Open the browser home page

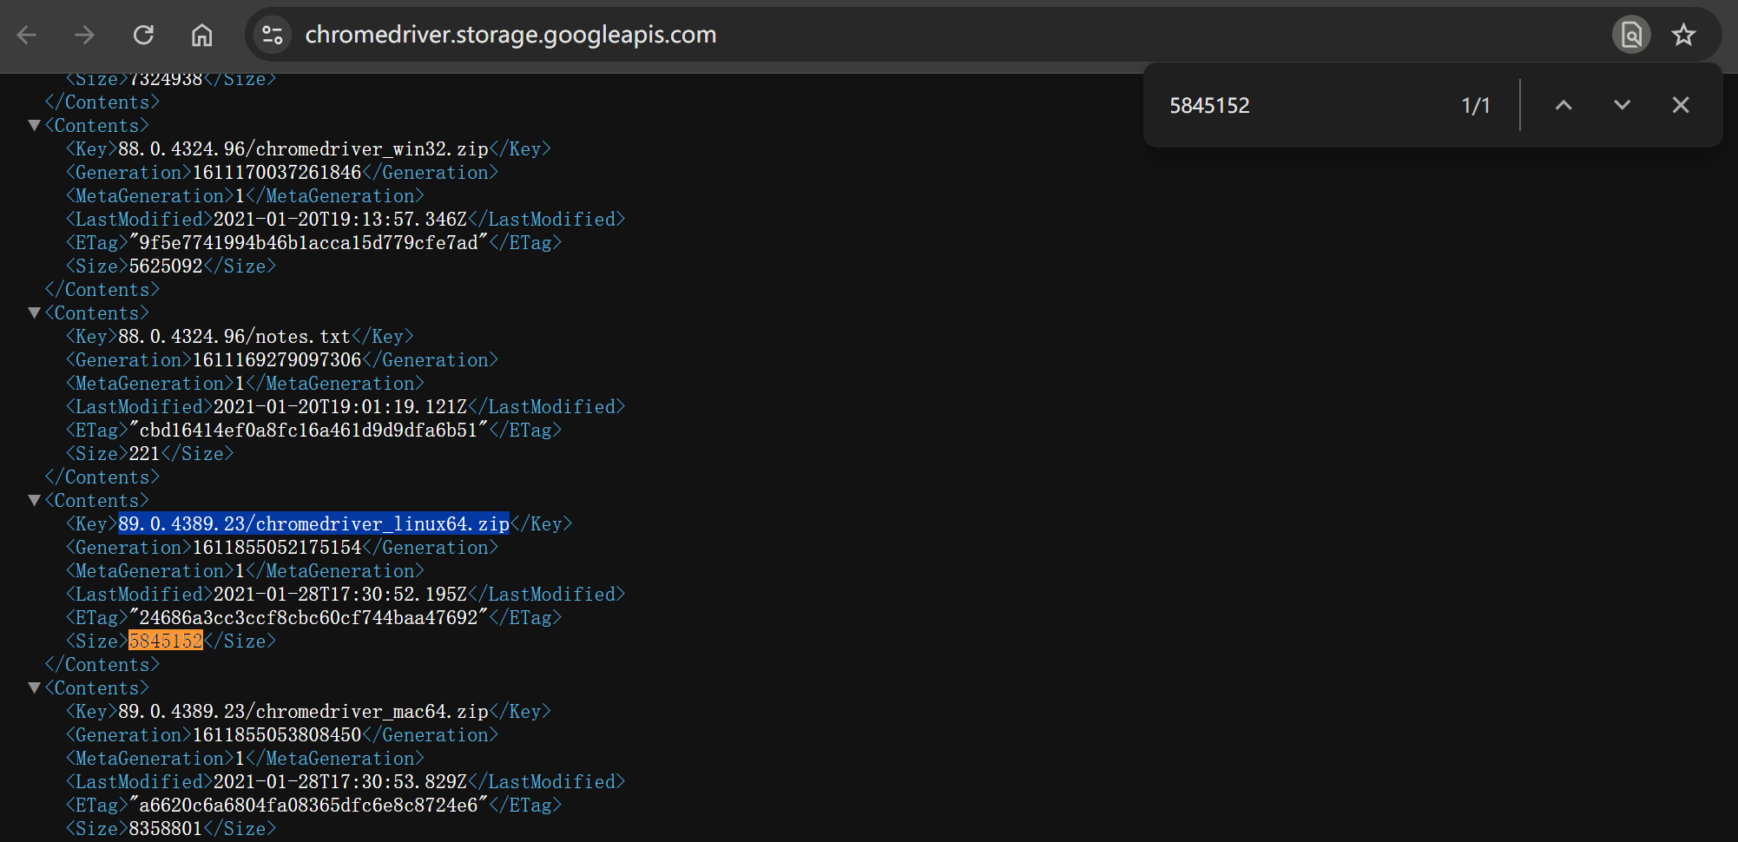(x=201, y=35)
